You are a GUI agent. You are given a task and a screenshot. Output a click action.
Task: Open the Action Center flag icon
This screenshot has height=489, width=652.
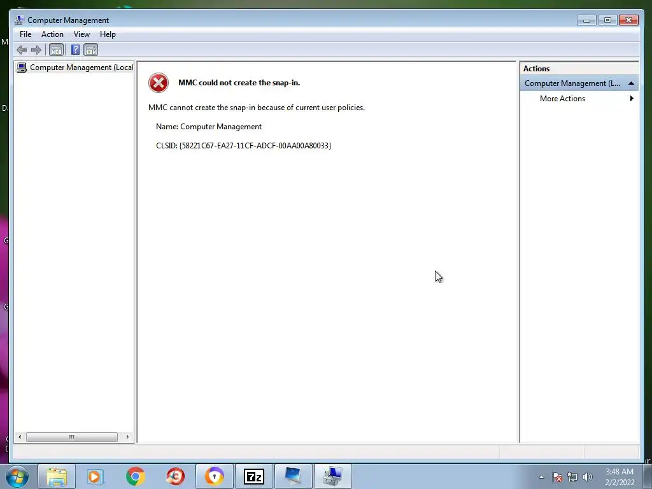coord(557,477)
